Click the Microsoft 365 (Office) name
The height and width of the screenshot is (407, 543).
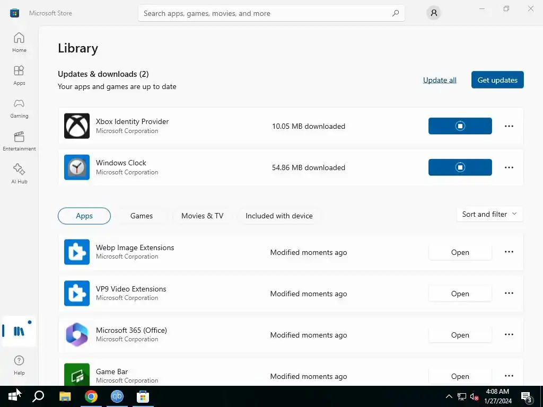pos(132,330)
